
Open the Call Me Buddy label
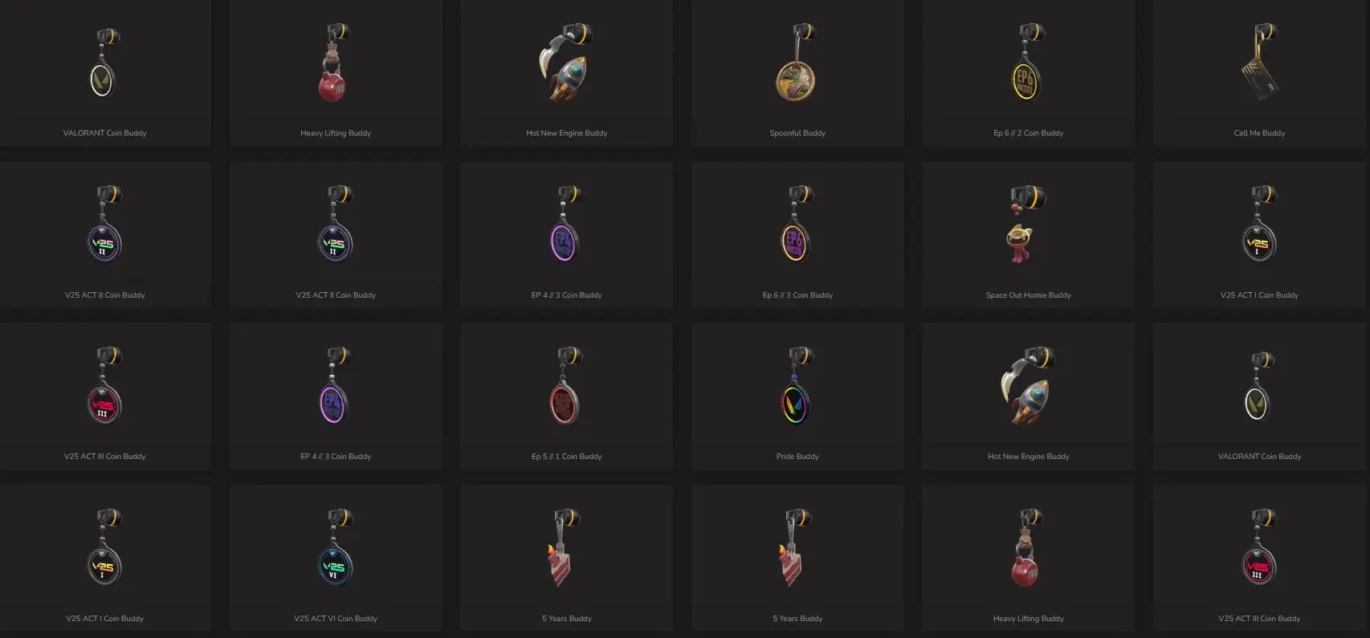click(x=1259, y=133)
